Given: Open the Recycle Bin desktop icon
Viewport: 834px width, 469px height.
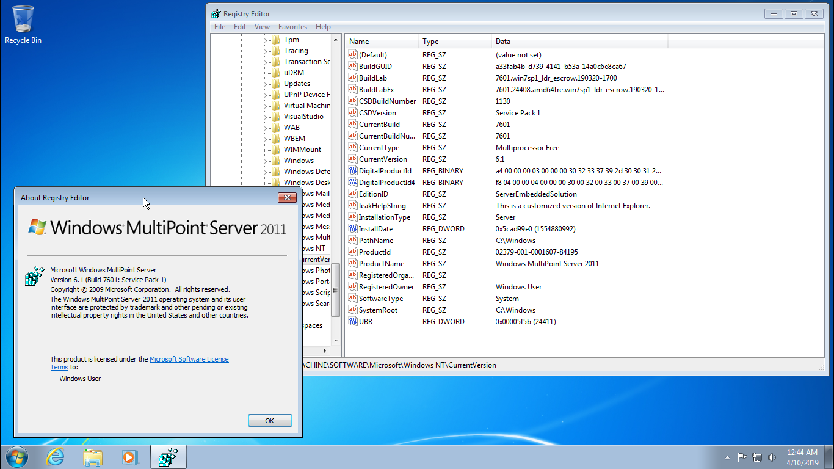Looking at the screenshot, I should click(23, 25).
